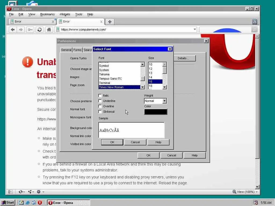Click Cancel in the Preferences dialog
The image size is (275, 206).
coord(172,155)
